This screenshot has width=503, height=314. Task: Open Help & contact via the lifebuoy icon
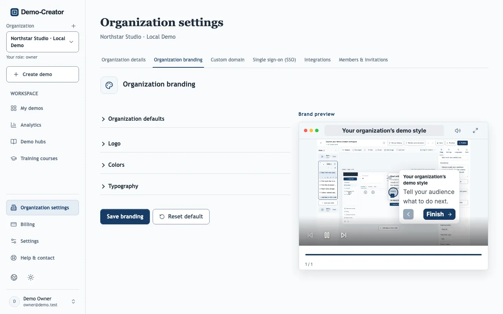(x=14, y=258)
